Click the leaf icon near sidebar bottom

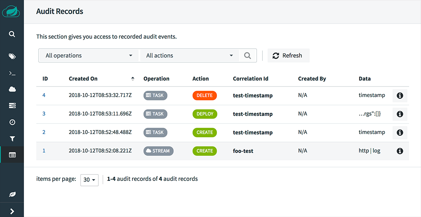pos(12,194)
